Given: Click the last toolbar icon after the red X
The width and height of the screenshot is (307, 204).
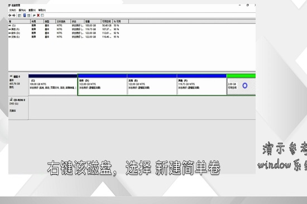Looking at the screenshot, I should point(42,15).
